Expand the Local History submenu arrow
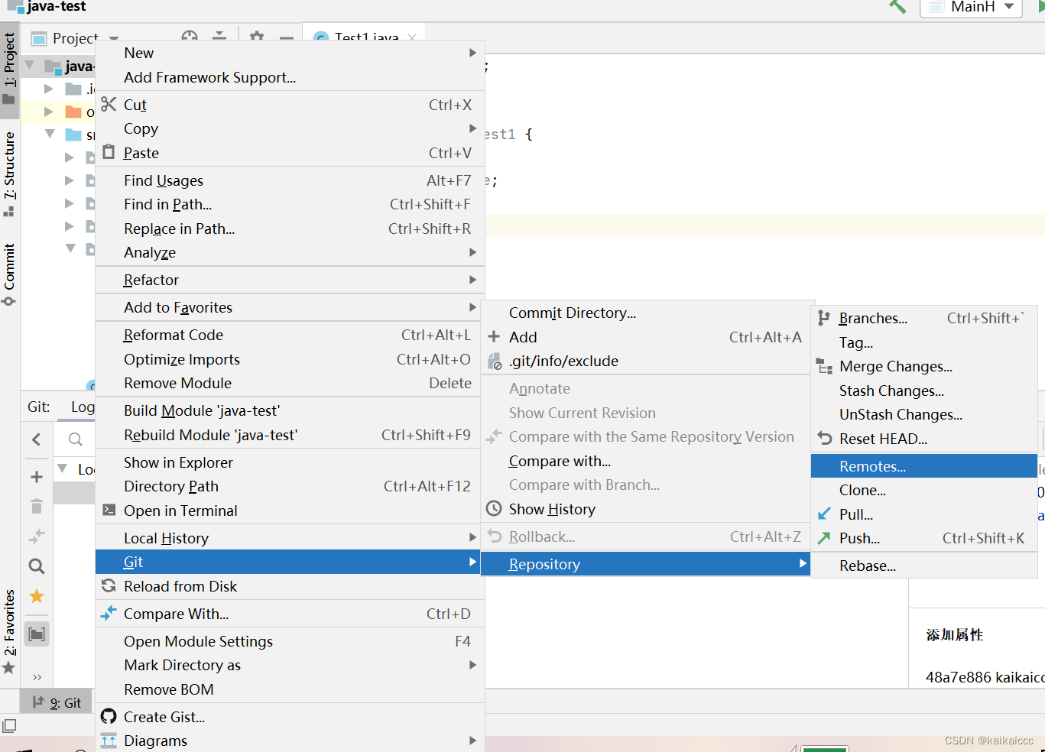The height and width of the screenshot is (752, 1045). [x=472, y=538]
